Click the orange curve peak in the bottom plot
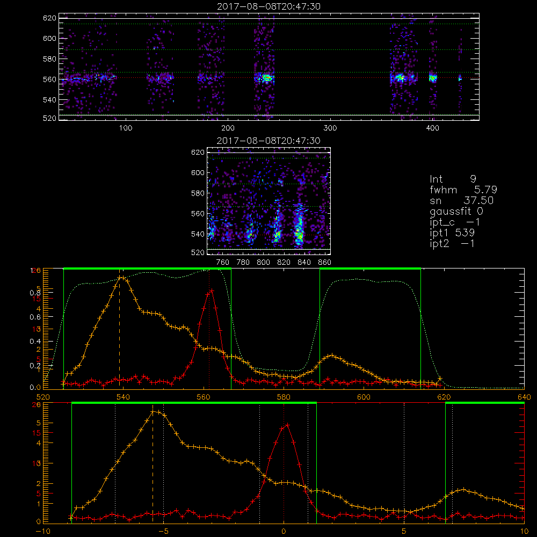Viewport: 537px width, 537px height. (x=153, y=411)
